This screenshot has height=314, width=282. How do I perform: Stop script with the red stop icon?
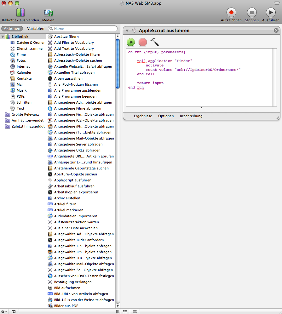point(143,42)
